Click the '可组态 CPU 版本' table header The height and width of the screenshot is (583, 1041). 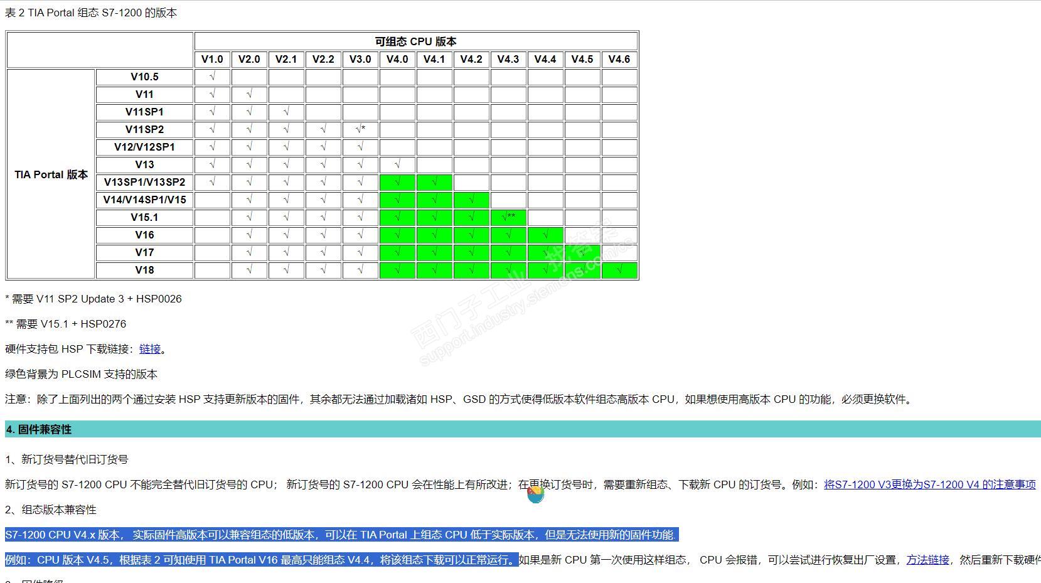pos(416,41)
